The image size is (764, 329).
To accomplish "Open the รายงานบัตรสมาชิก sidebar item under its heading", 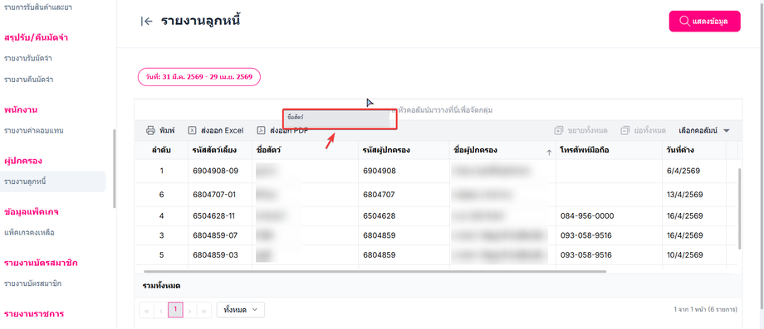I will (32, 283).
